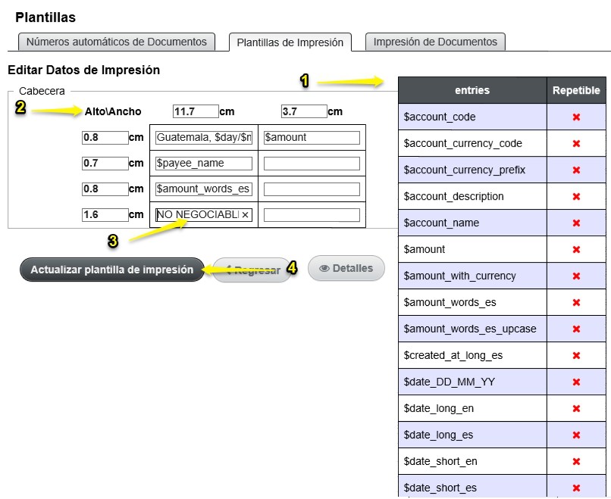Viewport: 611px width, 499px height.
Task: Click red X icon for $date_DD_MM_YY row
Action: click(576, 382)
